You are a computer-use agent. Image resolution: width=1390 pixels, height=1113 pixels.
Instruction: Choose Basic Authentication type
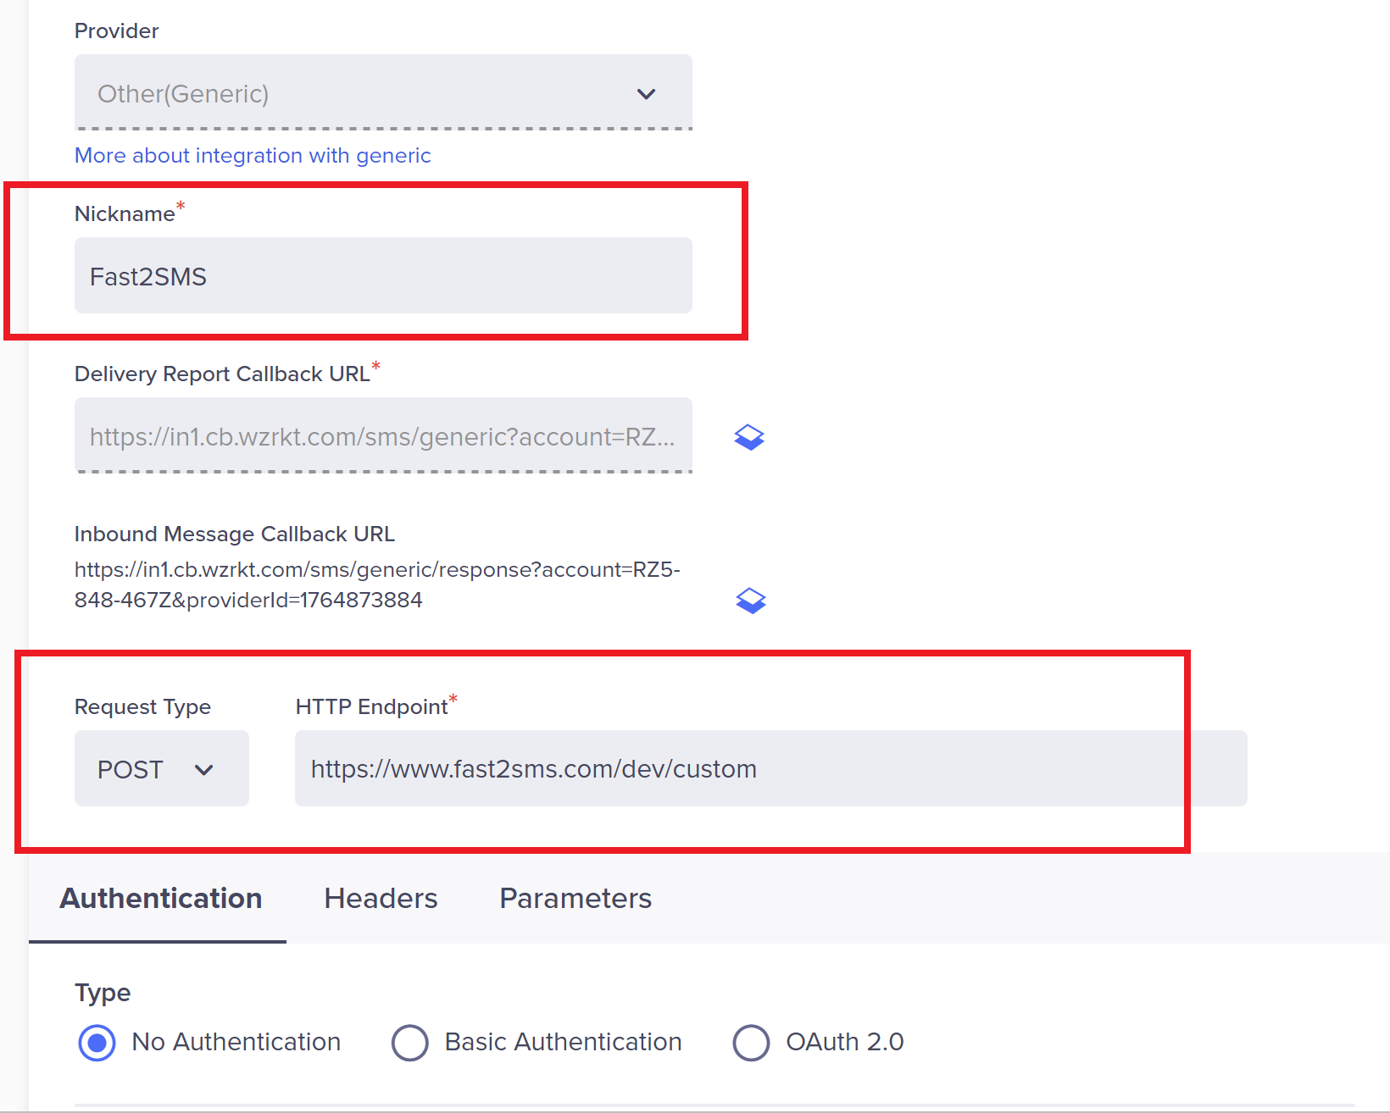pyautogui.click(x=410, y=1042)
